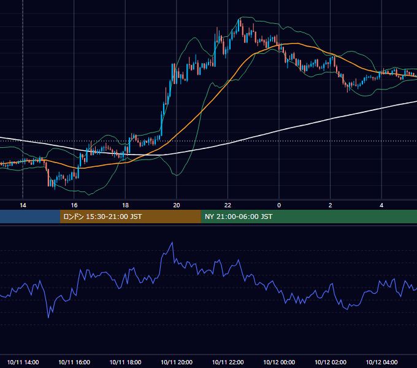Click the 10/11 14:00 date label

[23, 362]
